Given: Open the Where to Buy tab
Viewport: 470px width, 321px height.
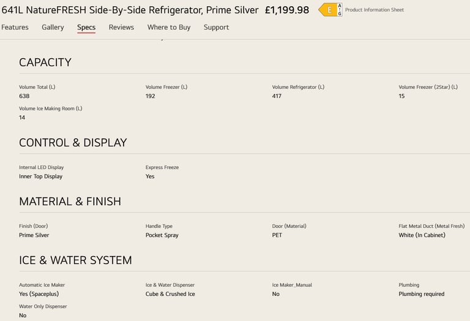Looking at the screenshot, I should 169,28.
